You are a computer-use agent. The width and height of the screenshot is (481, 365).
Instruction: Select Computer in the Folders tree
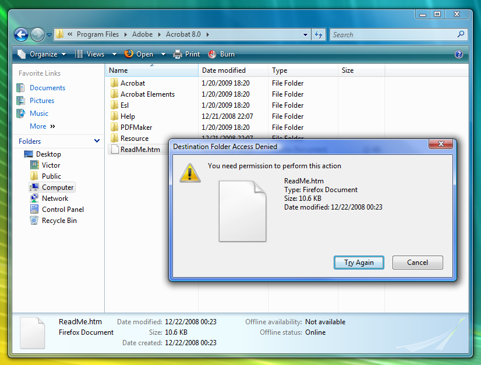(x=58, y=187)
